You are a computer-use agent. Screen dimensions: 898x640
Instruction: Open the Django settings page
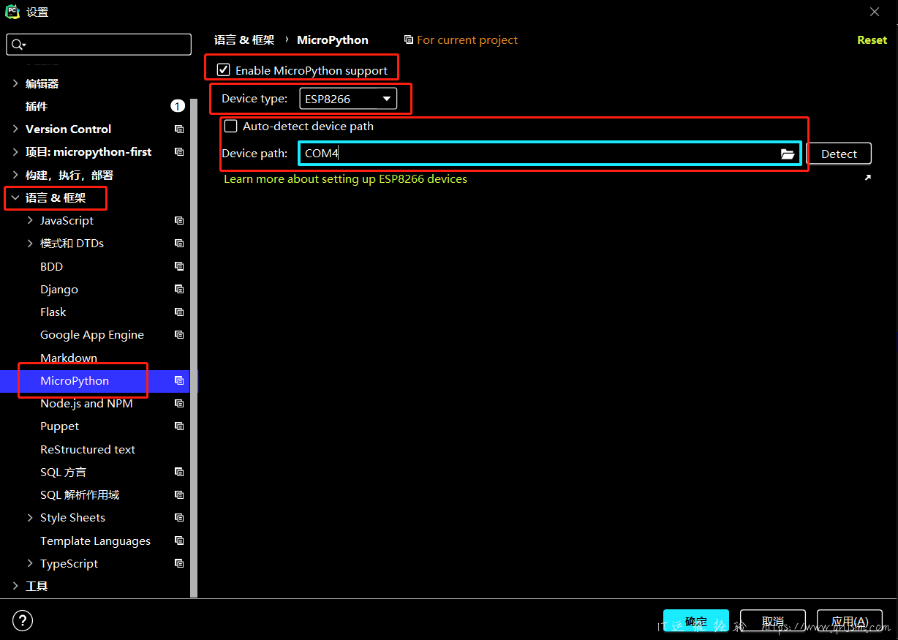59,289
